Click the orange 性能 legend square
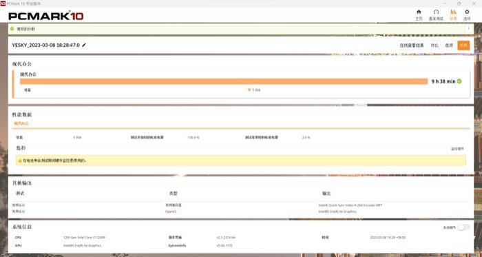The width and height of the screenshot is (482, 257). click(249, 90)
